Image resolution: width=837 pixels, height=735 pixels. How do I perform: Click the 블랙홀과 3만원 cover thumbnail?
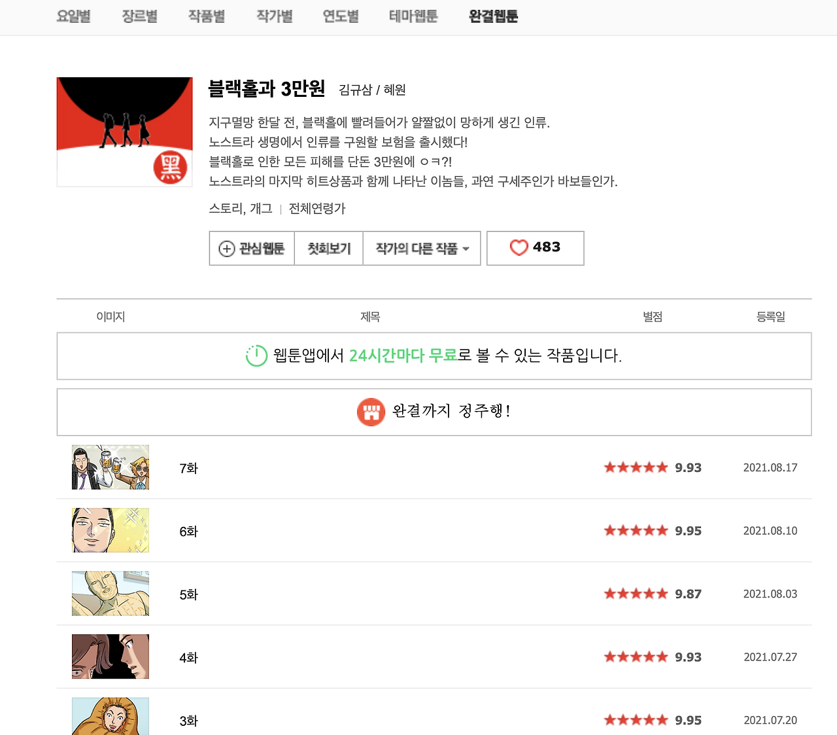[x=125, y=132]
